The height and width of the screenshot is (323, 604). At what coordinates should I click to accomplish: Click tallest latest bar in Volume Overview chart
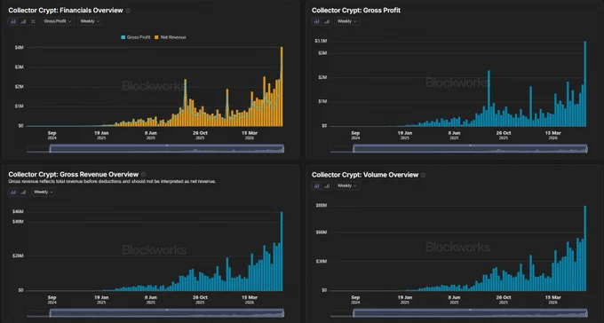point(585,248)
